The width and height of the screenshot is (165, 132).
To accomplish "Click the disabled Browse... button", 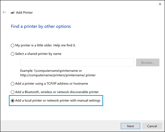I will point(148,63).
